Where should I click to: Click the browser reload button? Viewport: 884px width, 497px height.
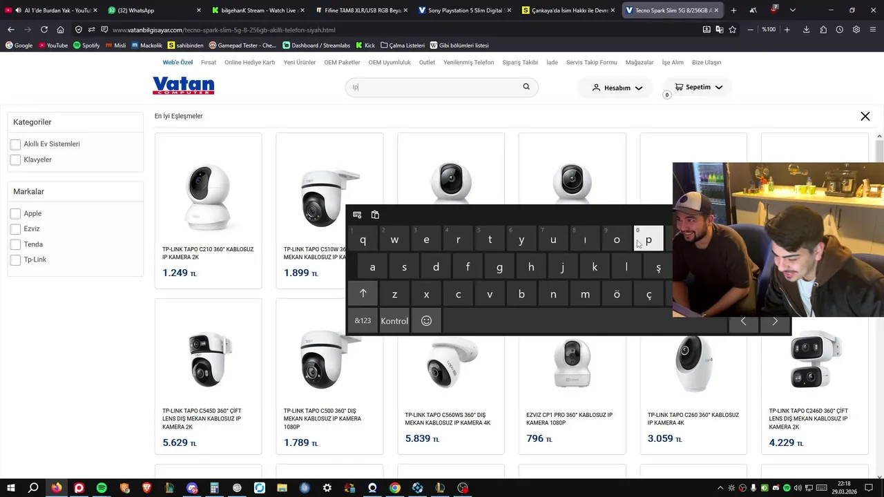[x=44, y=30]
